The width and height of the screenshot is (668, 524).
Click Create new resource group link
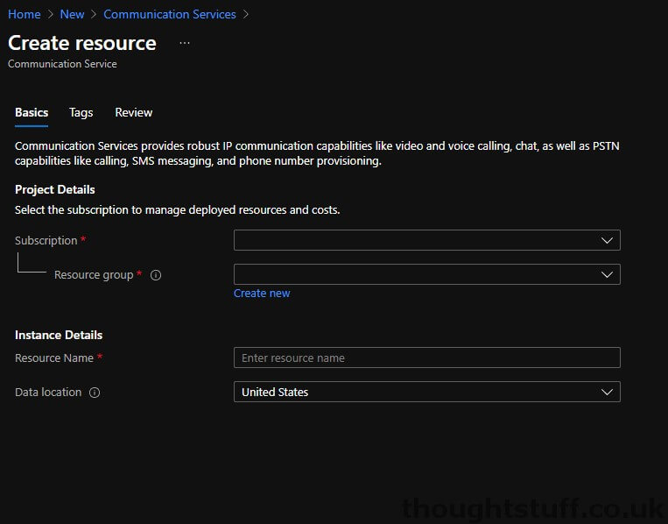(x=262, y=294)
